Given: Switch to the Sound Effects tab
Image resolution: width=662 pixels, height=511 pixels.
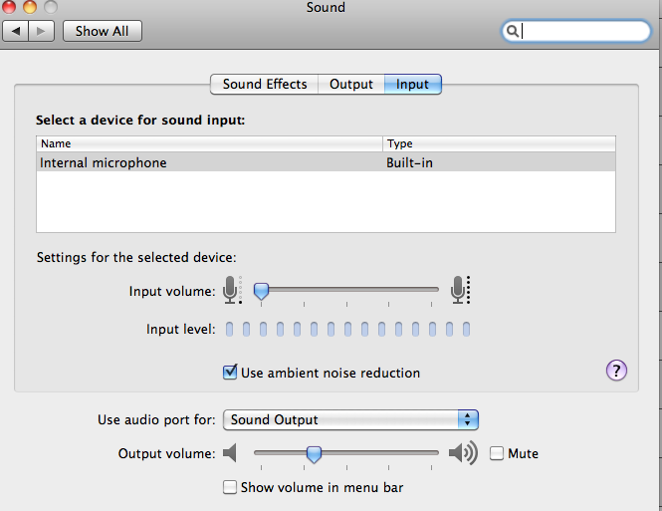Looking at the screenshot, I should (265, 85).
